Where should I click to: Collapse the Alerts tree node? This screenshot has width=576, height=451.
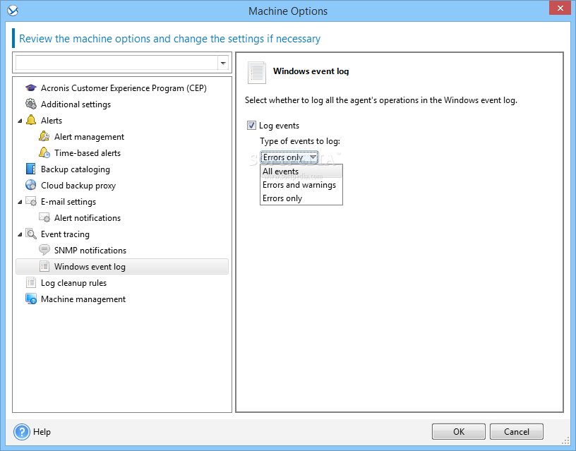[x=20, y=121]
